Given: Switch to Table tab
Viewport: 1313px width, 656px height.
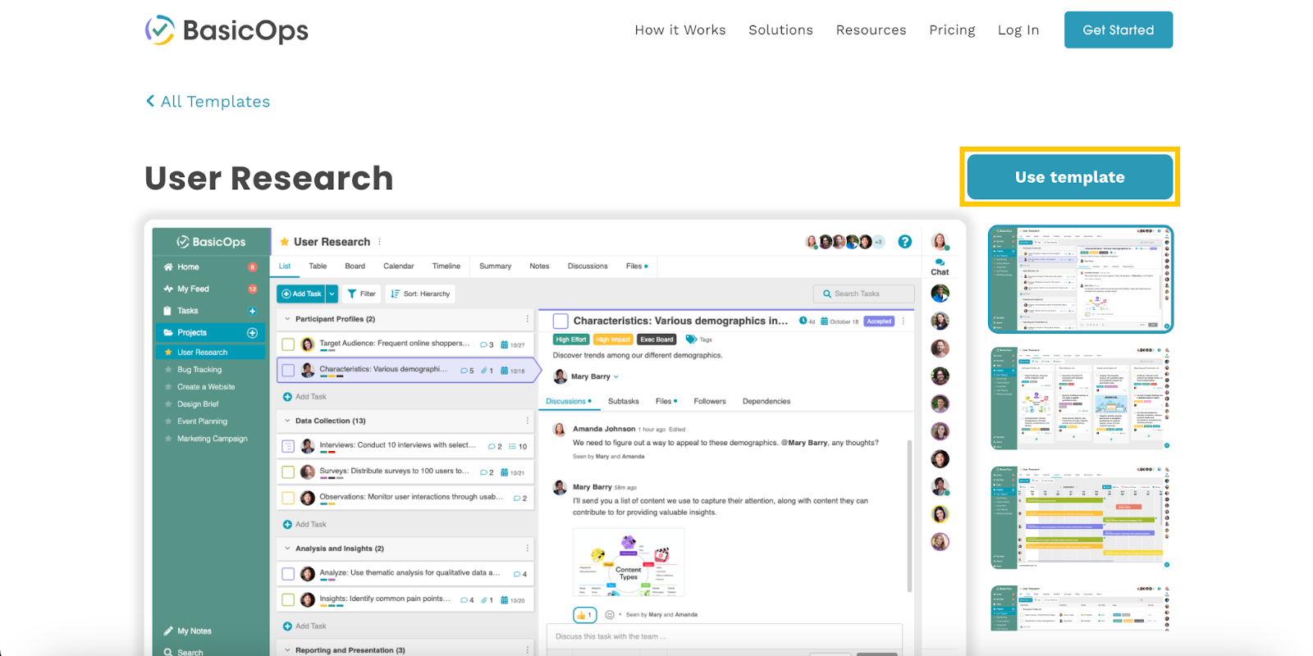Looking at the screenshot, I should pyautogui.click(x=318, y=266).
